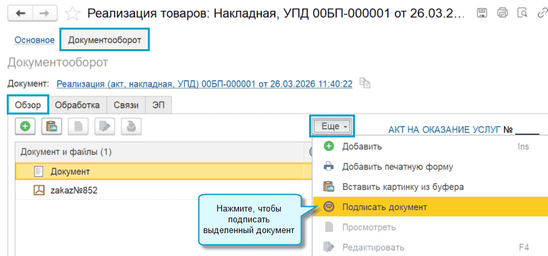Open the Основное link

click(x=34, y=40)
